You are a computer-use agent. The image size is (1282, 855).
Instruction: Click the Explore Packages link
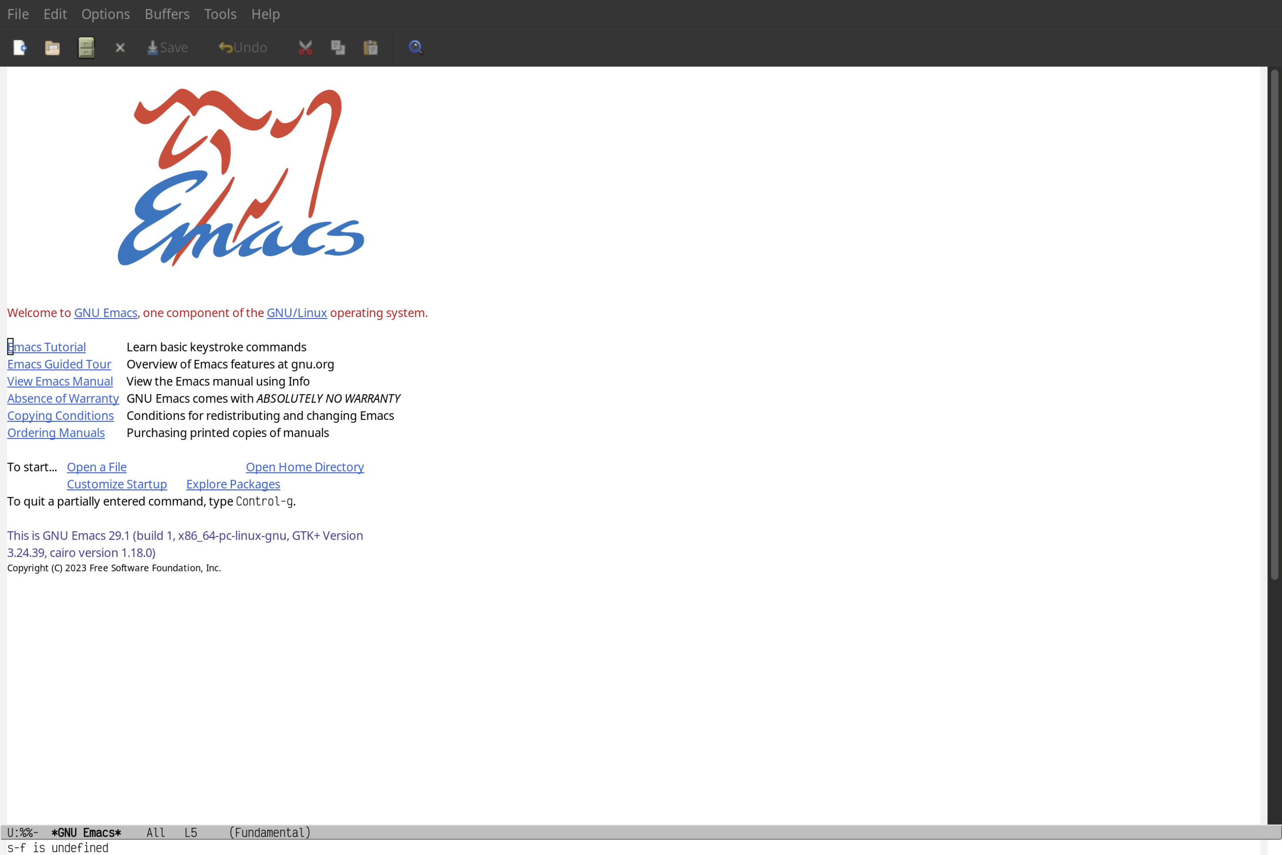pos(233,484)
